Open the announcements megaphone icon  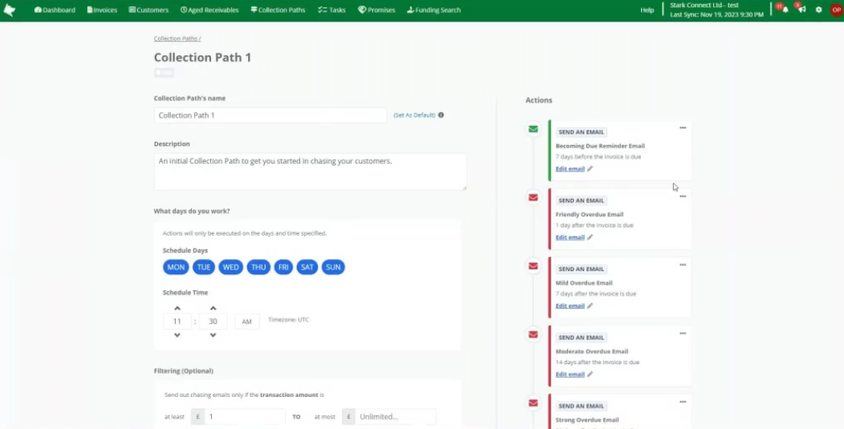pos(802,10)
